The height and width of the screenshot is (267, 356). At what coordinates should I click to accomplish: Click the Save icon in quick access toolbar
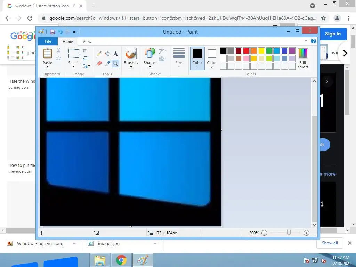tap(52, 32)
